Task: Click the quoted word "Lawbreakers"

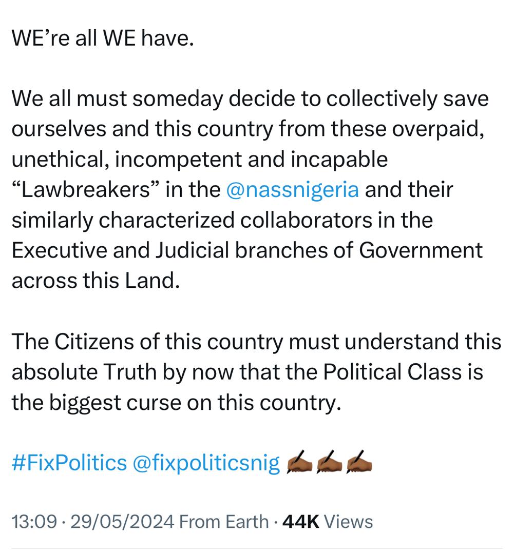Action: [87, 189]
